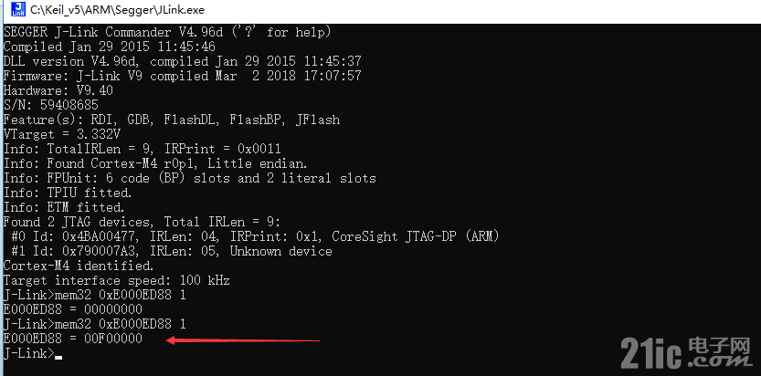Image resolution: width=761 pixels, height=376 pixels.
Task: Click the S/N: 59408685 line
Action: (x=51, y=105)
